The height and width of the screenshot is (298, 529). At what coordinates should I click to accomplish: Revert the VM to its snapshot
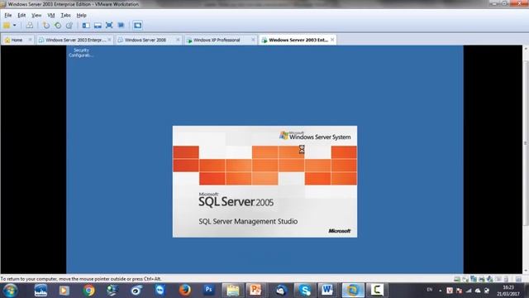click(x=58, y=26)
